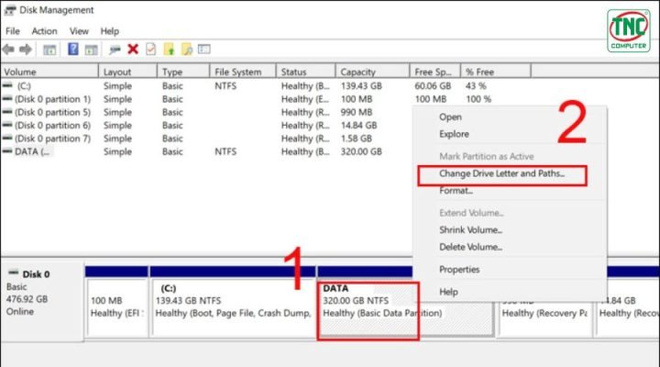This screenshot has width=660, height=367.
Task: Open the File menu
Action: pos(13,30)
